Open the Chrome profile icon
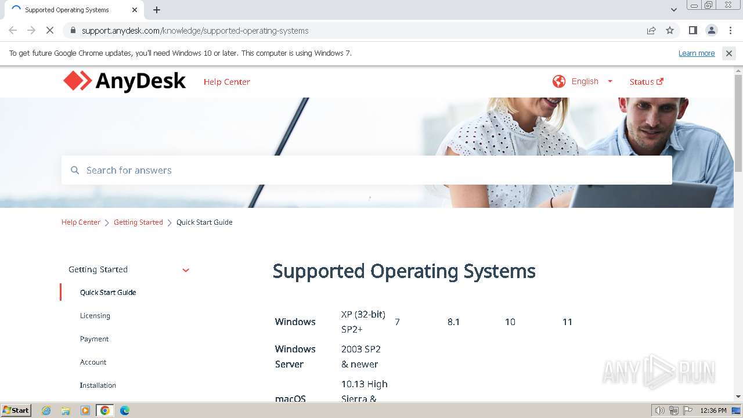The image size is (743, 418). pos(711,31)
